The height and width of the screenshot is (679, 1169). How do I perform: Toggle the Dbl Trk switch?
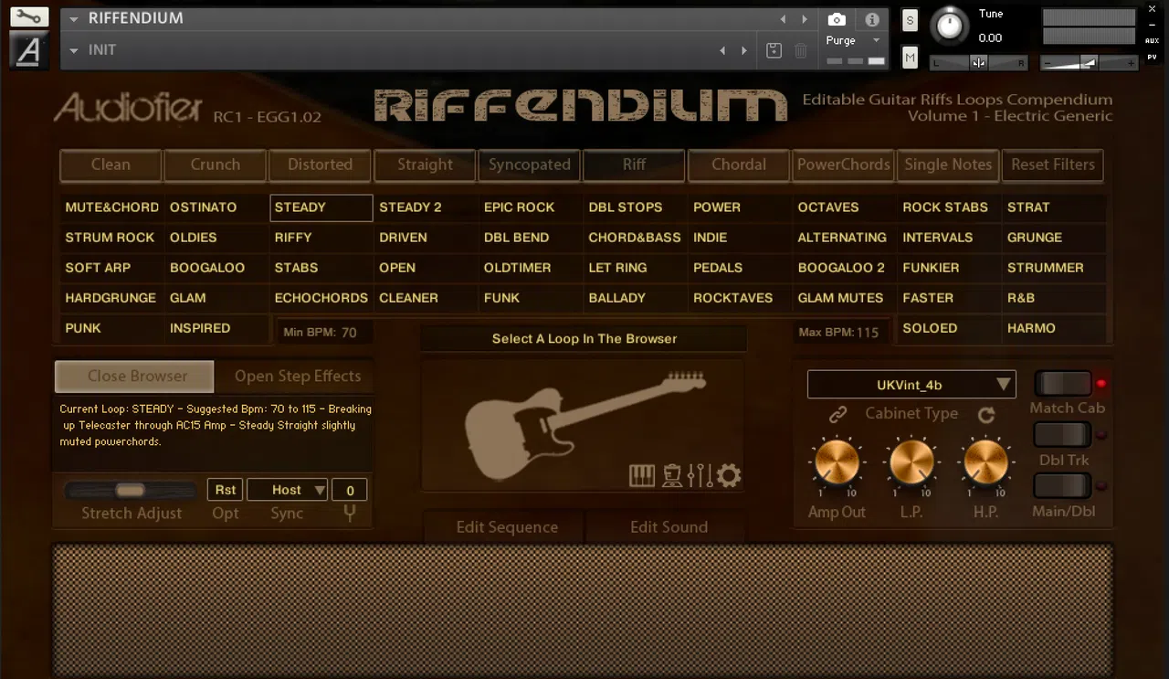click(x=1062, y=434)
